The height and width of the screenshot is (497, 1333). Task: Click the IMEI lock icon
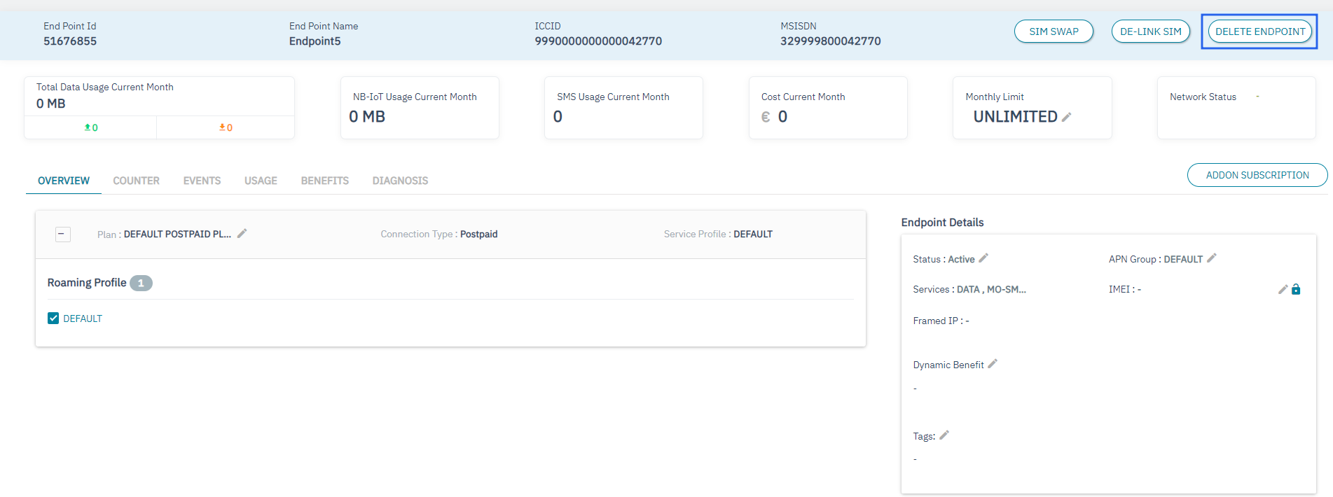[x=1296, y=290]
